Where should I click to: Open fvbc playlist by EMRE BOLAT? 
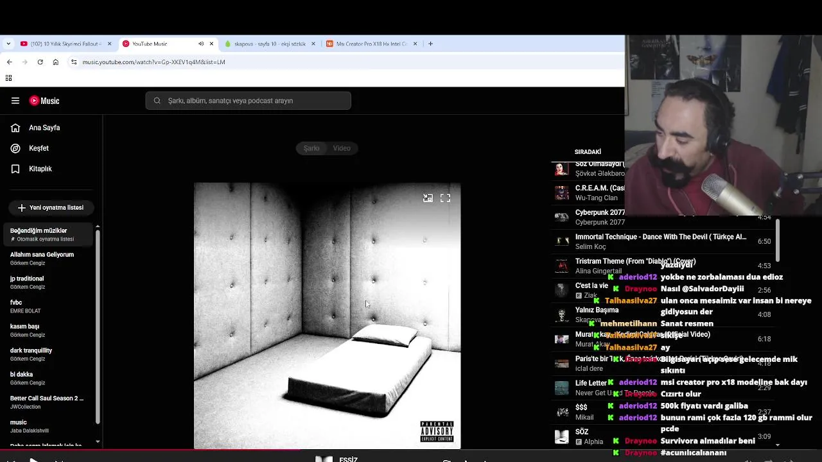click(x=48, y=307)
